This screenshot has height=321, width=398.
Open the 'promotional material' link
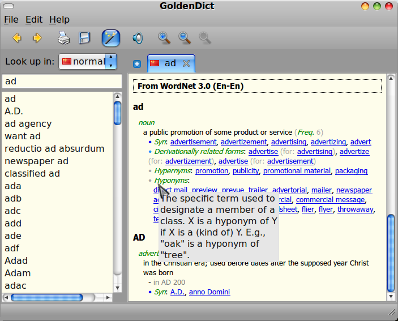pos(297,171)
